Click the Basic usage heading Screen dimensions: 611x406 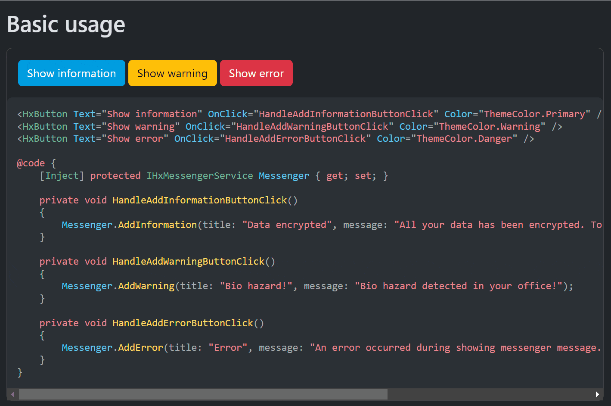[x=66, y=24]
